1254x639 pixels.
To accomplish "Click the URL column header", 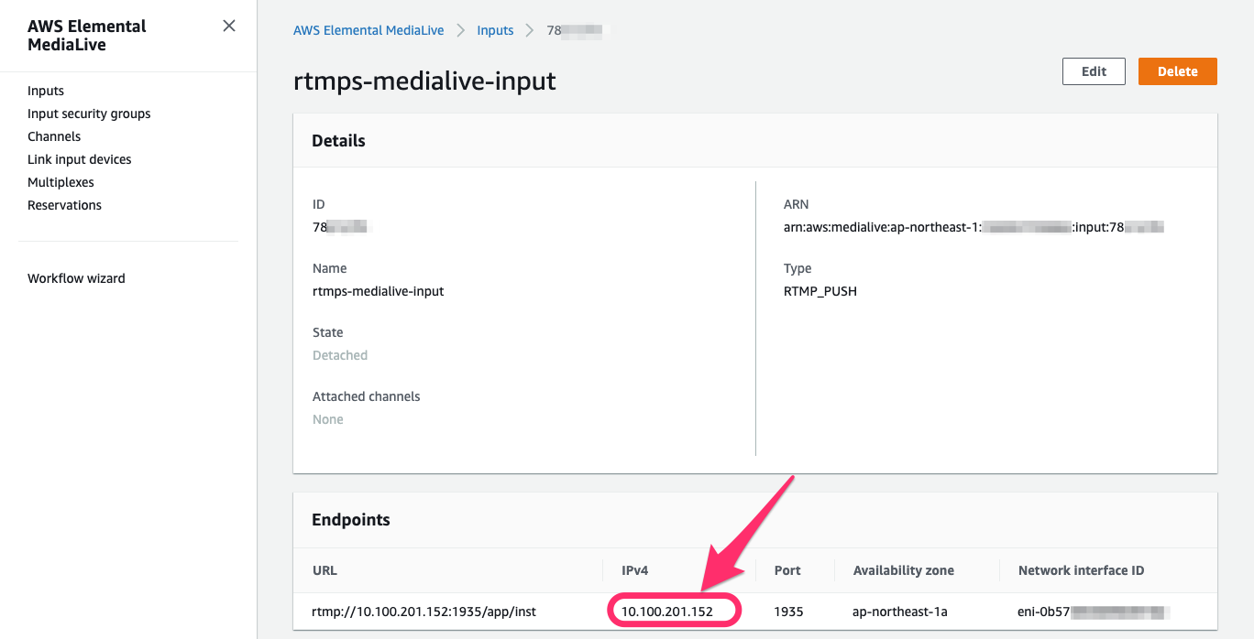I will tap(324, 570).
